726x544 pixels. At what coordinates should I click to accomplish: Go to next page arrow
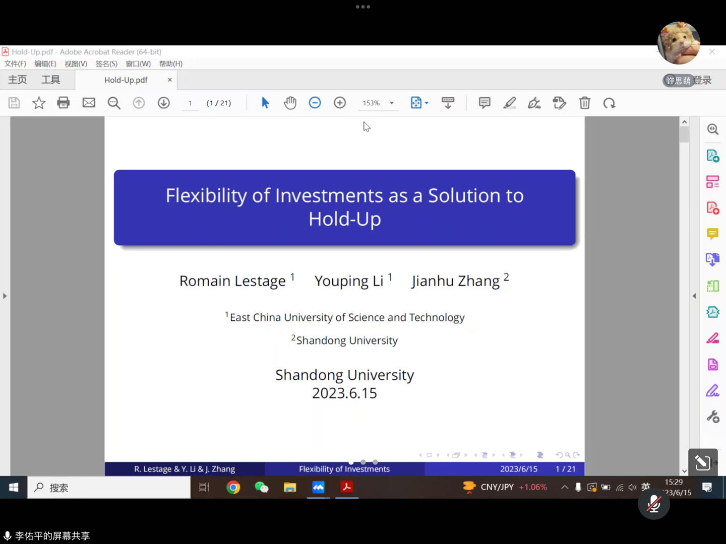pyautogui.click(x=163, y=103)
